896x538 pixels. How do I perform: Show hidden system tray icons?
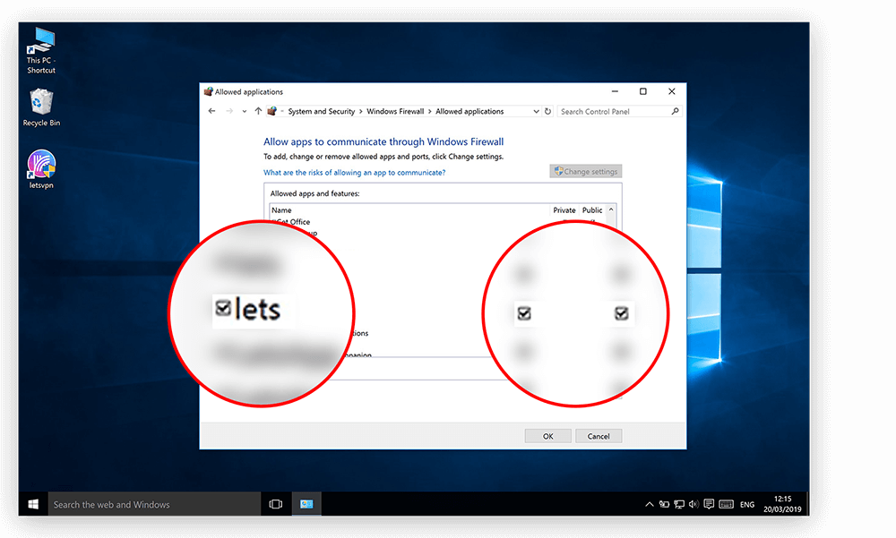650,505
